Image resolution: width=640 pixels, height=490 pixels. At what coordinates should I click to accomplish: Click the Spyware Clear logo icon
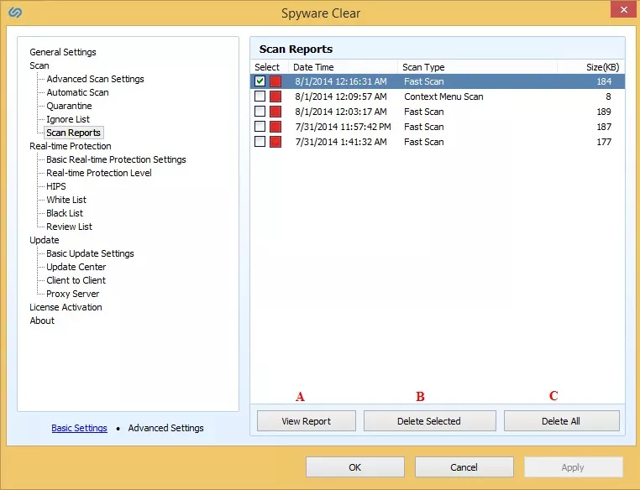[x=16, y=13]
